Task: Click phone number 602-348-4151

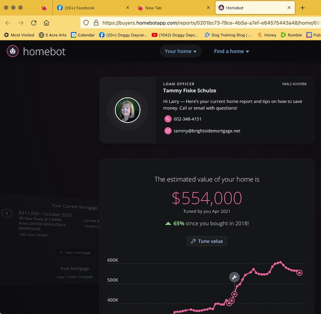Action: 188,119
